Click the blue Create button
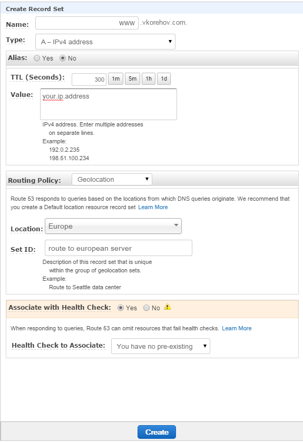This screenshot has width=303, height=442. click(157, 432)
